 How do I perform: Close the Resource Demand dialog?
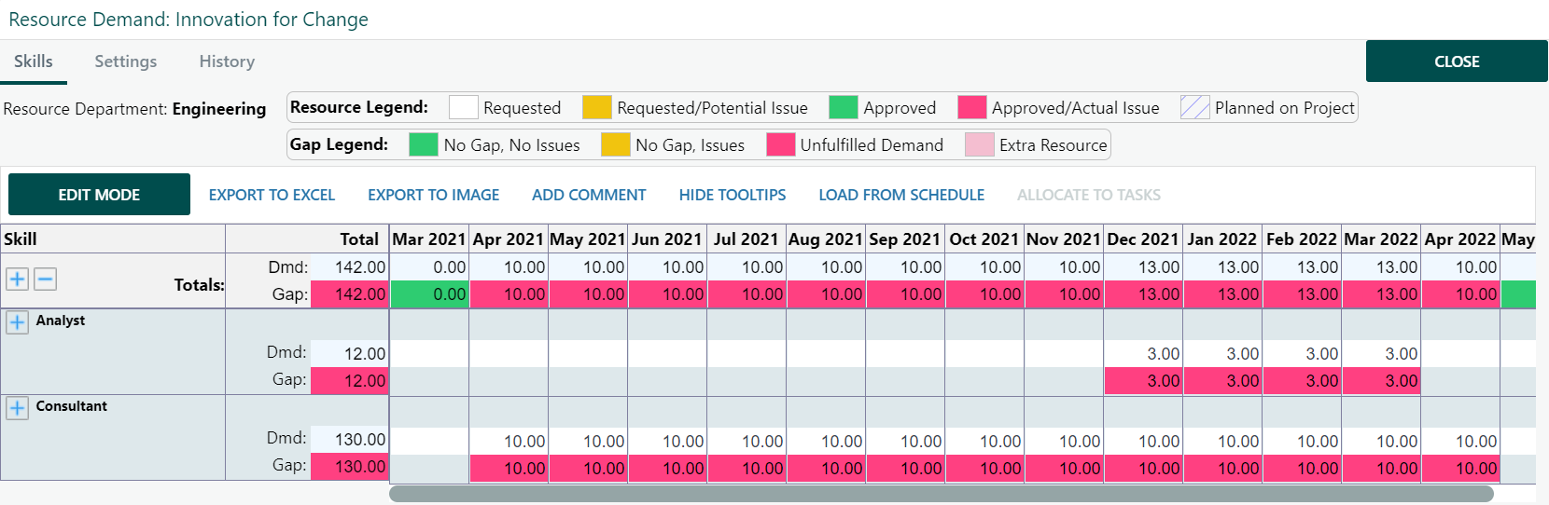[1457, 61]
